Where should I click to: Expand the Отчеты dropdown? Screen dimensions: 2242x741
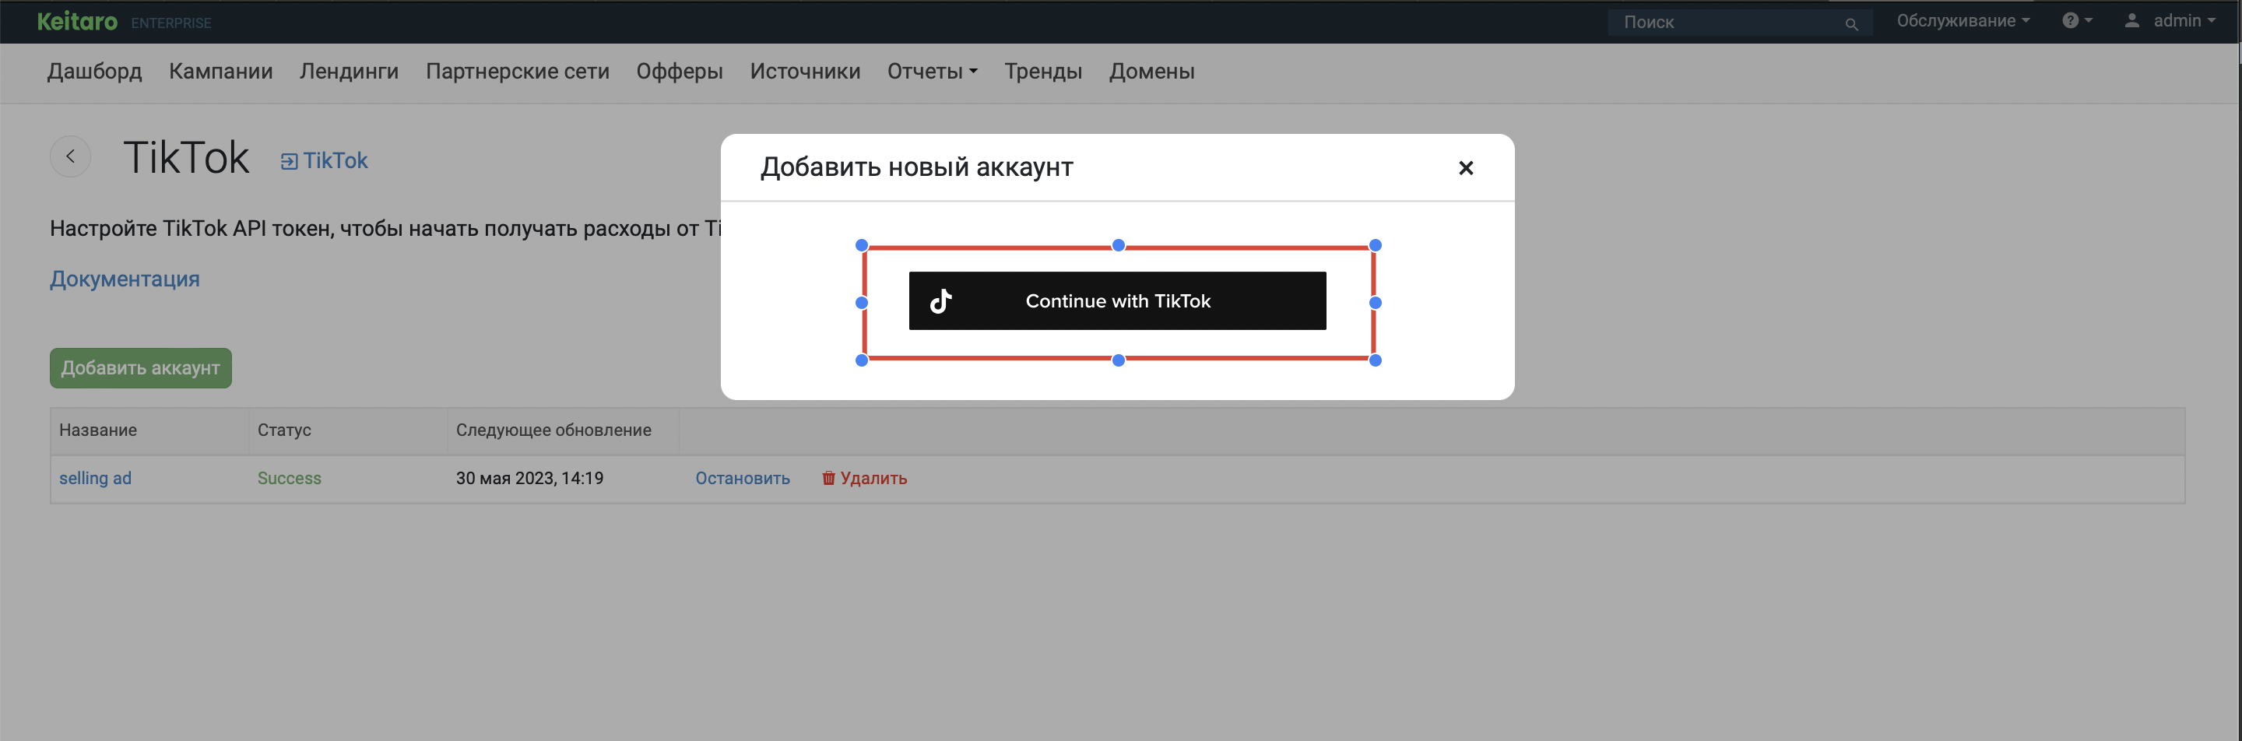tap(932, 72)
